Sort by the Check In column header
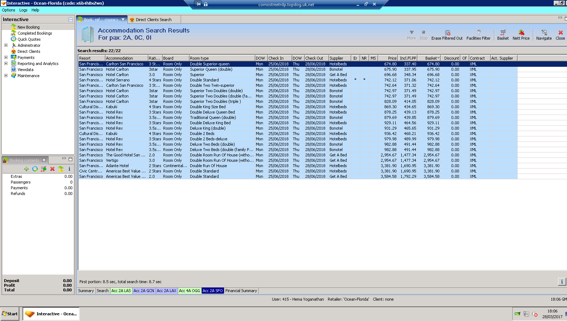 (280, 58)
